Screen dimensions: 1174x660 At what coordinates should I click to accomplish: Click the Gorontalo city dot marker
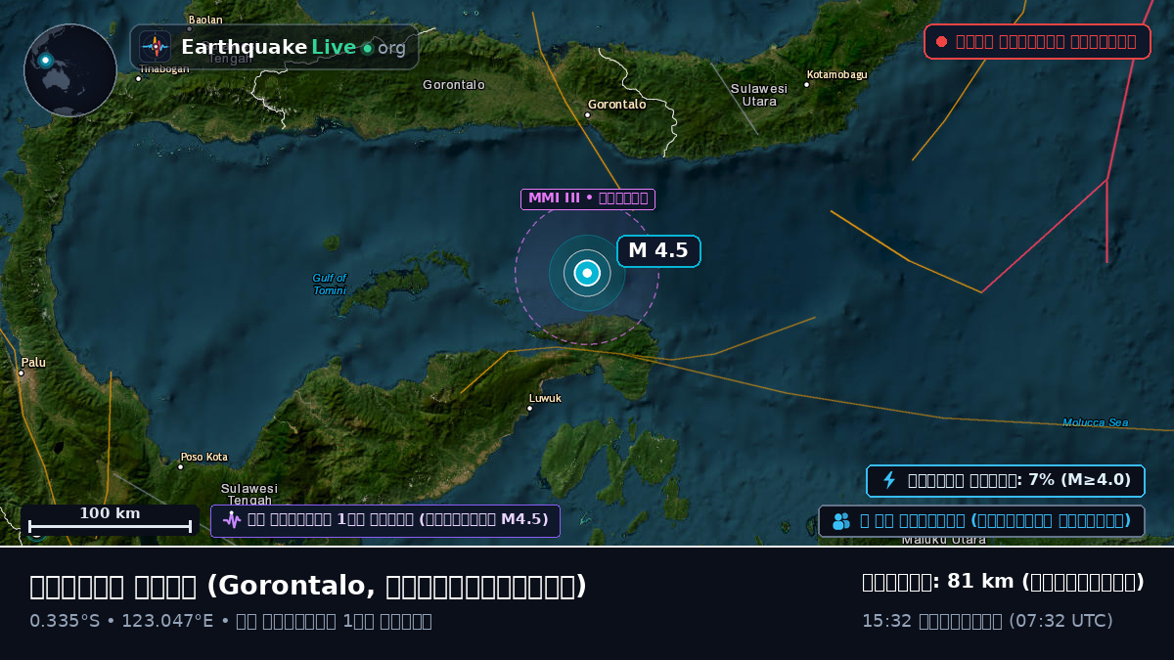(587, 115)
